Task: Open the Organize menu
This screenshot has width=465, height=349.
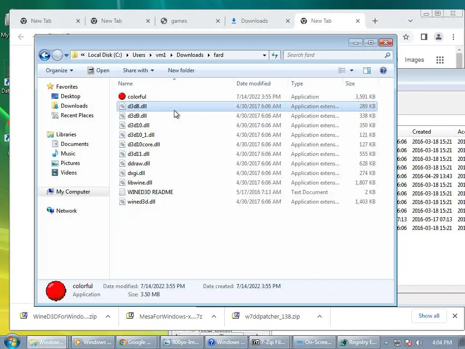Action: pyautogui.click(x=59, y=70)
